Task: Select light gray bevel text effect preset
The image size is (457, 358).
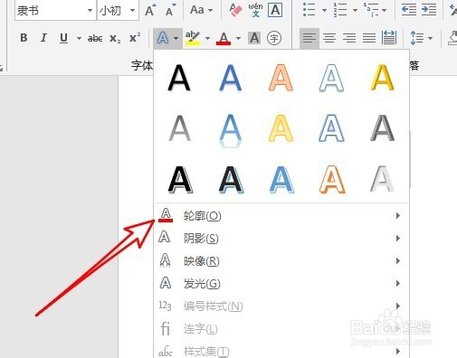Action: pyautogui.click(x=382, y=179)
